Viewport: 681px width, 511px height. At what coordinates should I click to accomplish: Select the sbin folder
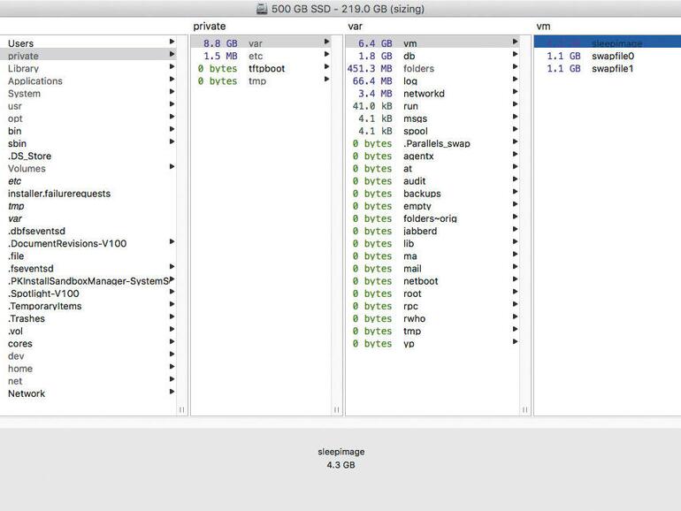coord(88,144)
